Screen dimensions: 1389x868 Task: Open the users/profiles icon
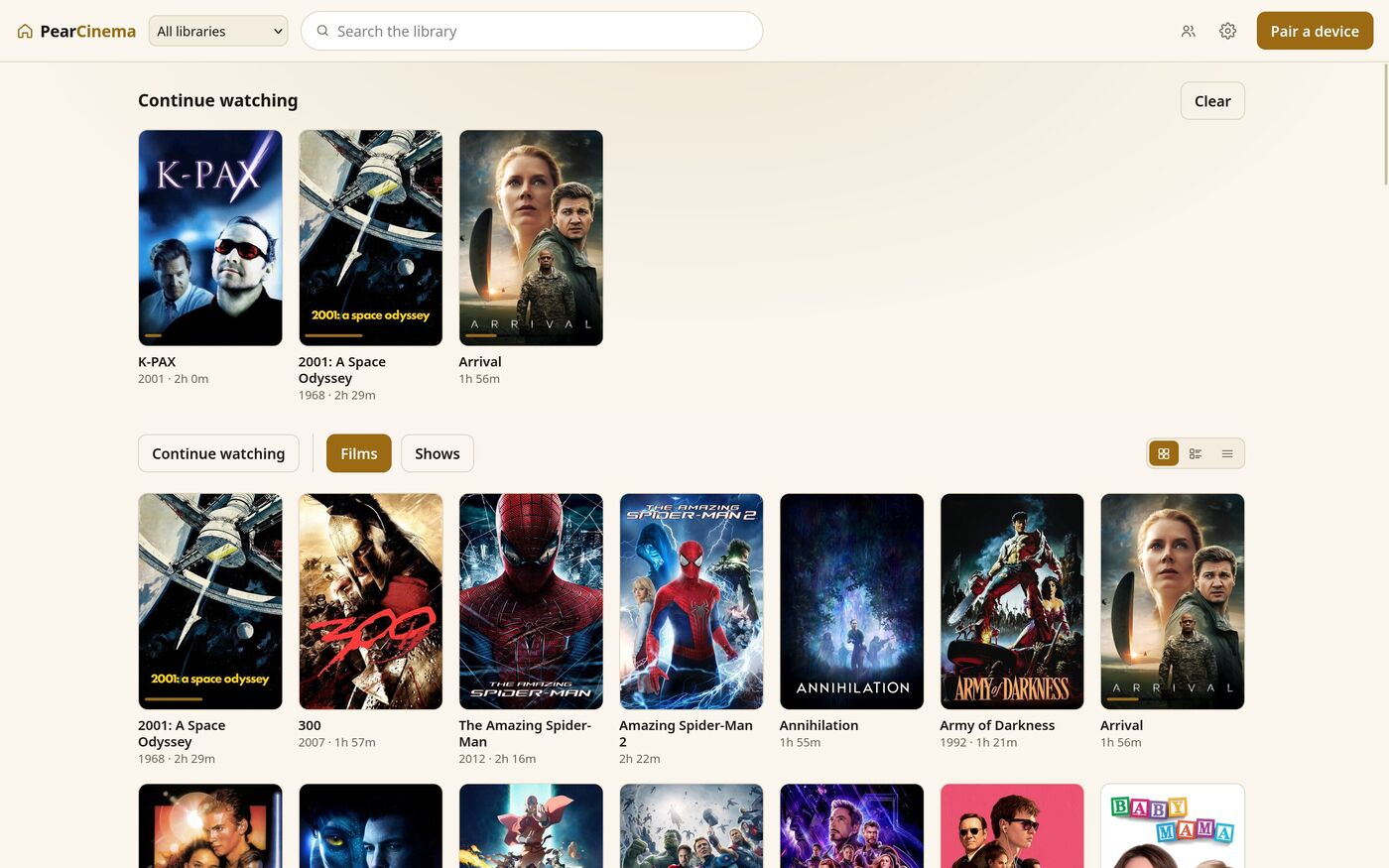pyautogui.click(x=1189, y=31)
